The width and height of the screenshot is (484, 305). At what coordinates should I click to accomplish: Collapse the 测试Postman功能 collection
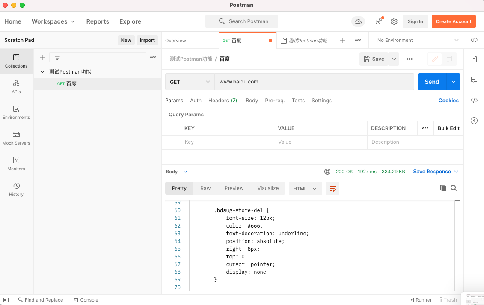[42, 71]
